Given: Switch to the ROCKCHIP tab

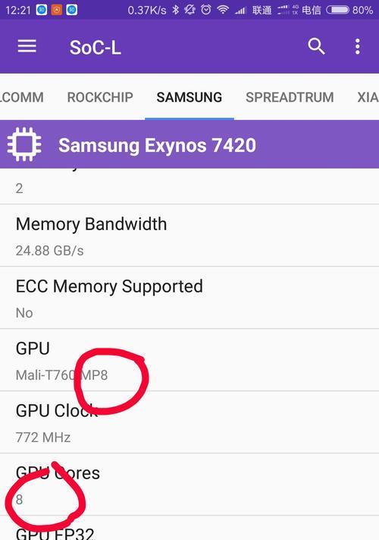Looking at the screenshot, I should 100,97.
